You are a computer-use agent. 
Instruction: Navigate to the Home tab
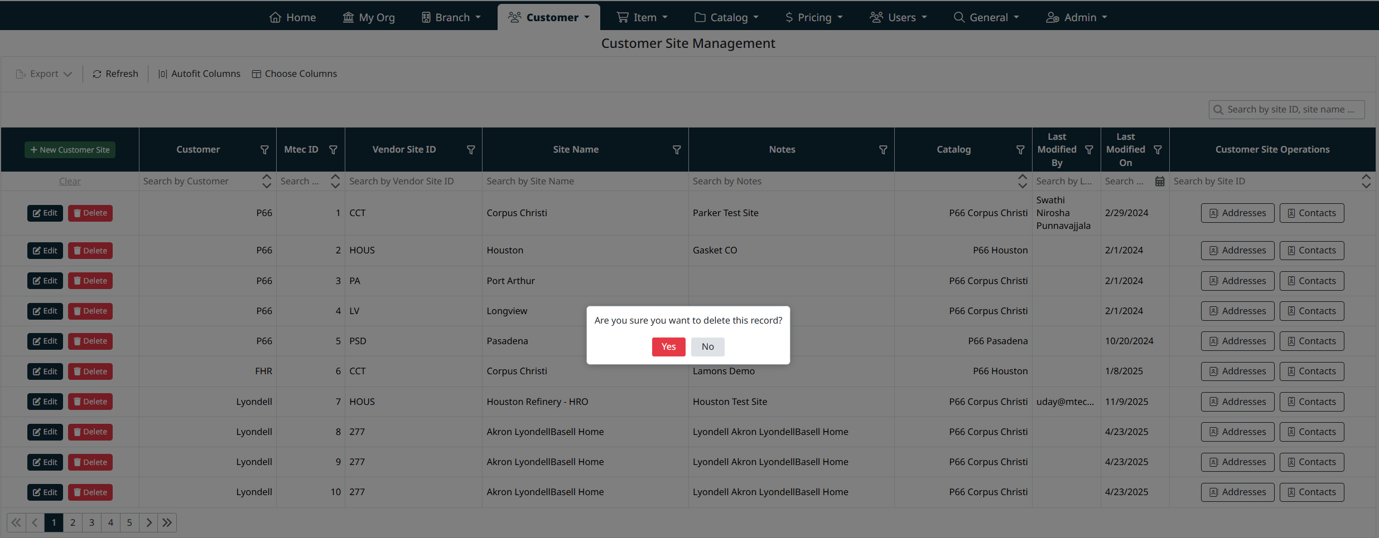point(292,17)
